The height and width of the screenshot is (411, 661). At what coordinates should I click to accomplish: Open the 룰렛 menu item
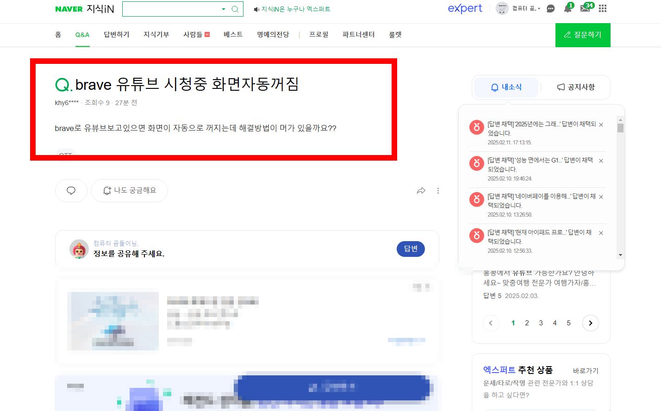(395, 35)
